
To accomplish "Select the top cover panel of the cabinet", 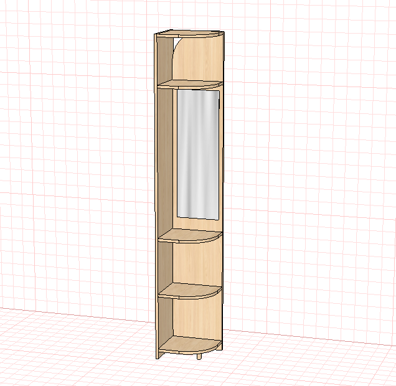I will (189, 34).
